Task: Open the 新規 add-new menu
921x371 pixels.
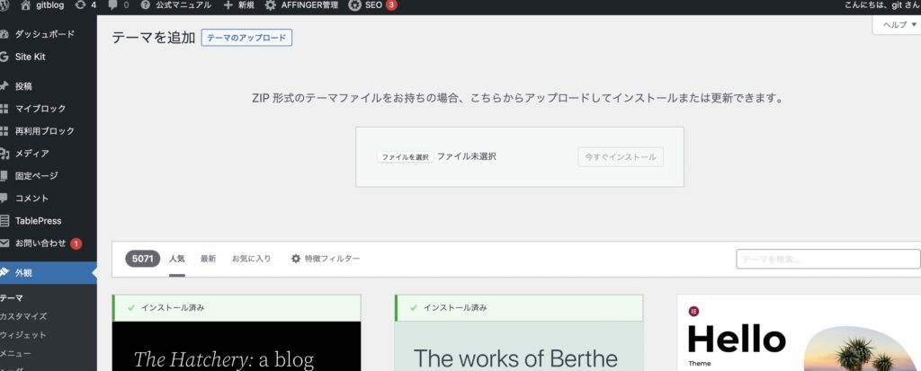Action: (239, 5)
